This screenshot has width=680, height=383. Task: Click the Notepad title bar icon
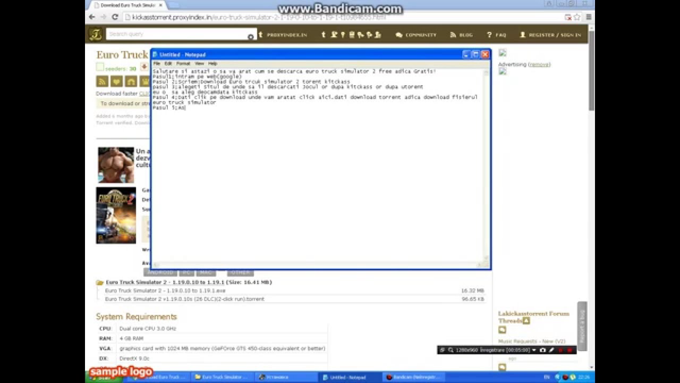pos(155,54)
